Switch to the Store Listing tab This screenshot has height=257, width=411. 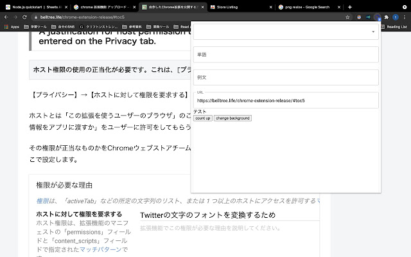241,7
